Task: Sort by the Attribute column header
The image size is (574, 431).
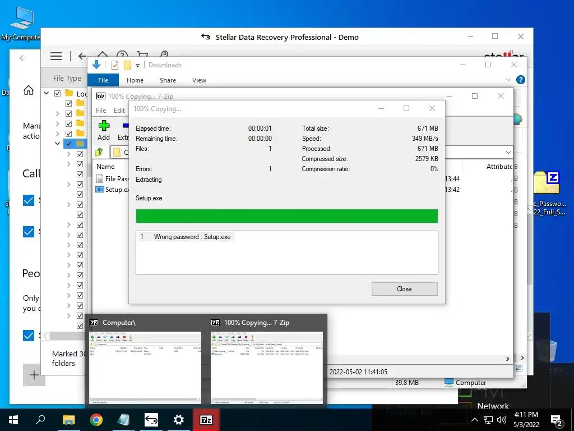Action: [x=499, y=166]
